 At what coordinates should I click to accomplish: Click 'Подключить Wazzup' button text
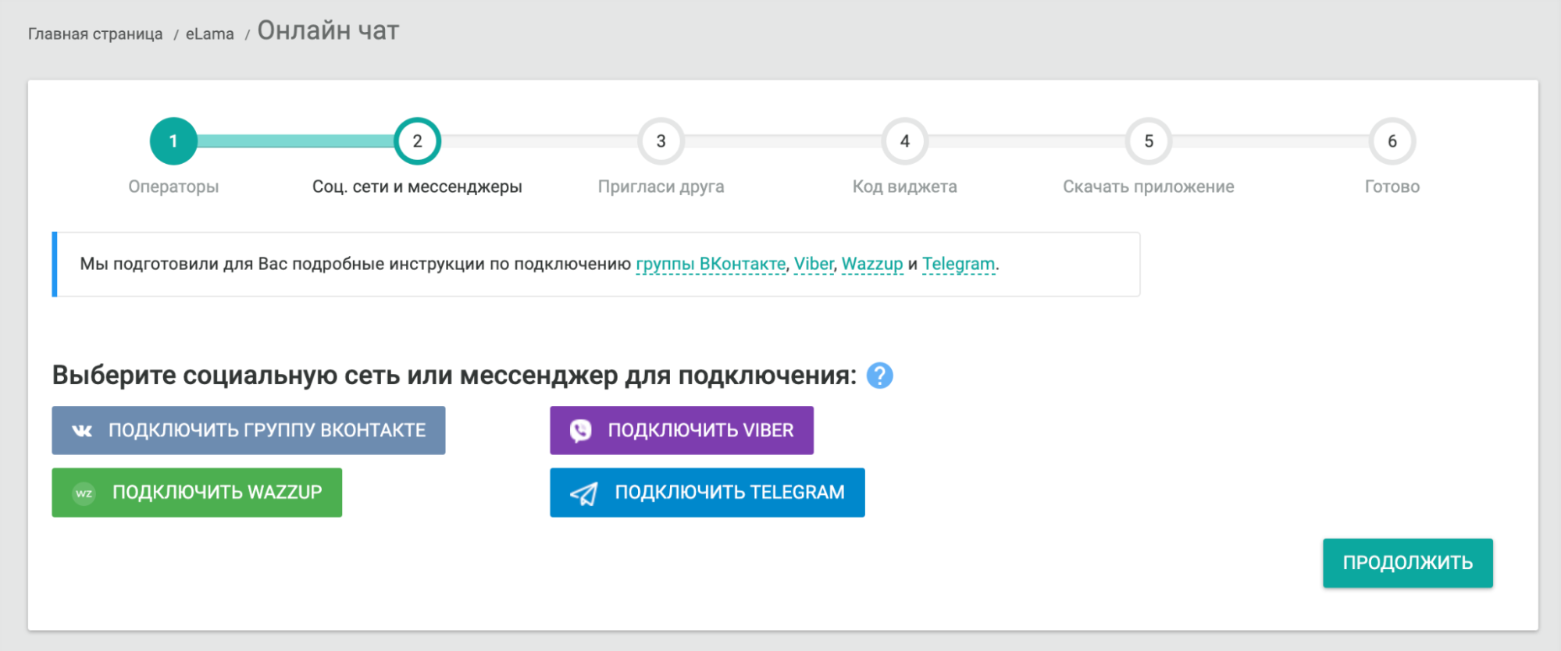tap(217, 493)
